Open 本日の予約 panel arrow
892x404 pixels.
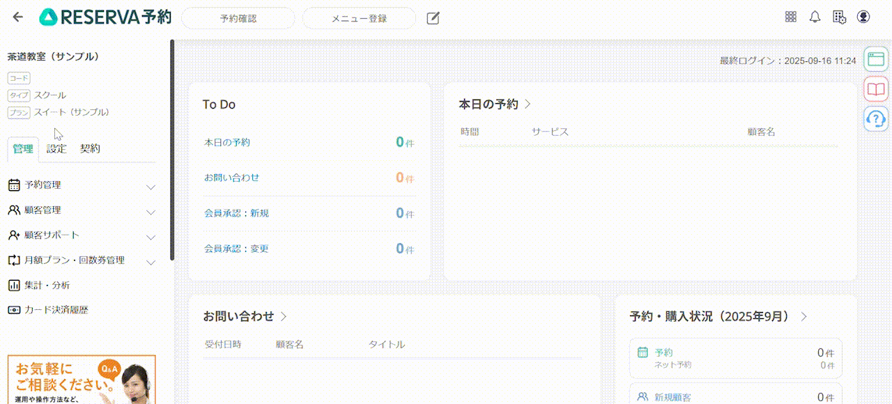(x=528, y=104)
